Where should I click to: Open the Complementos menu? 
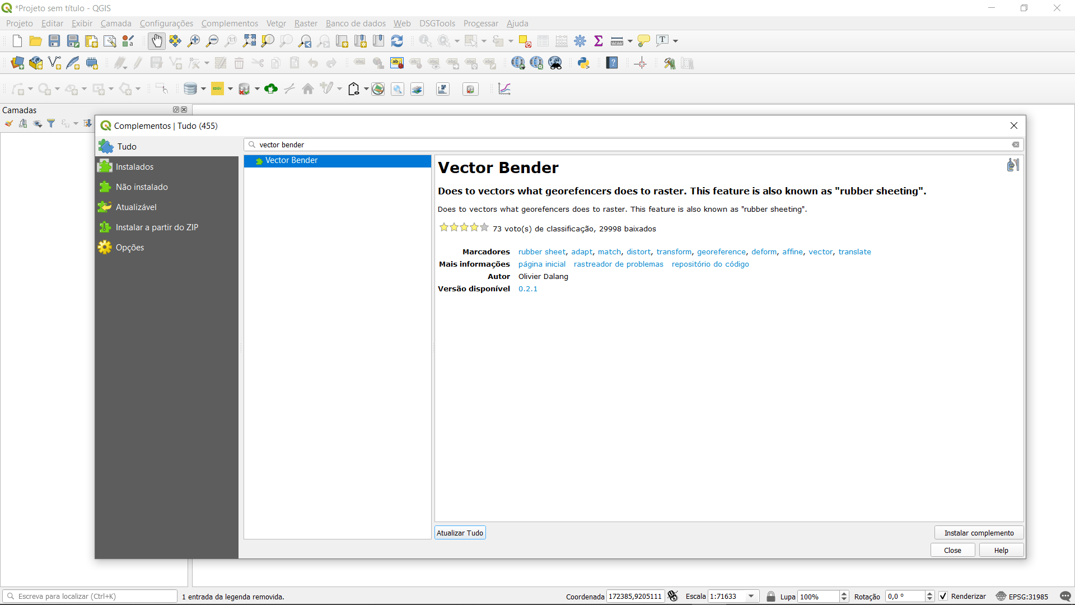230,24
